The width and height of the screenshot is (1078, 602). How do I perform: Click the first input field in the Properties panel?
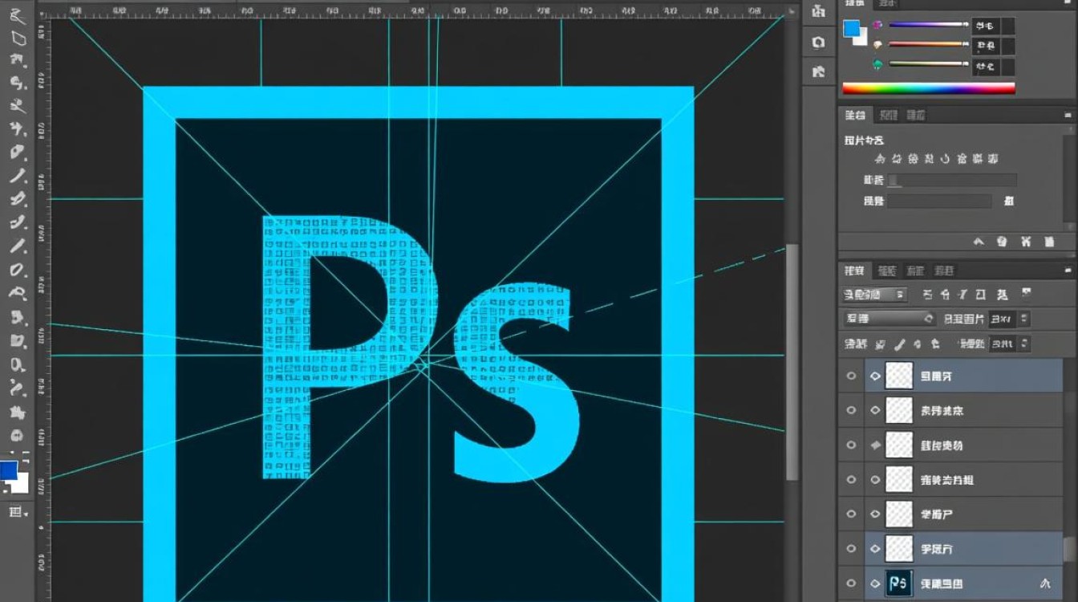(952, 181)
